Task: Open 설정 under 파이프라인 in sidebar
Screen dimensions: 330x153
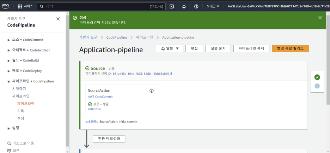Action: pos(20,118)
